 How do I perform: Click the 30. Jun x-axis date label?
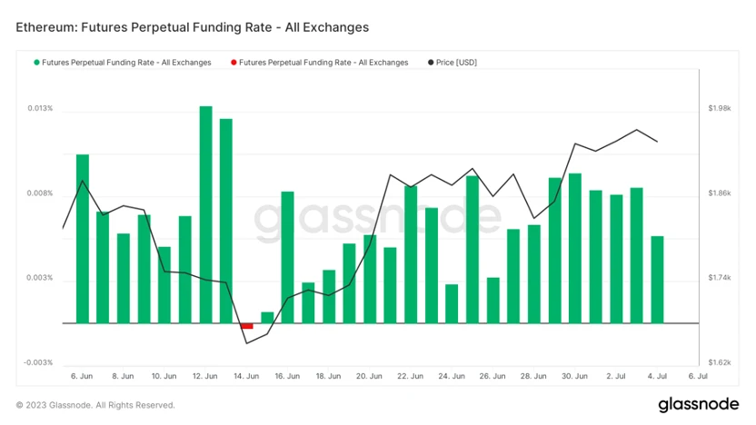click(574, 376)
